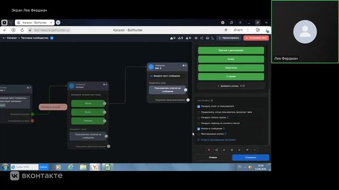Enable Ожидать оплаты заказа checkbox
339x190 pixels.
(199, 118)
